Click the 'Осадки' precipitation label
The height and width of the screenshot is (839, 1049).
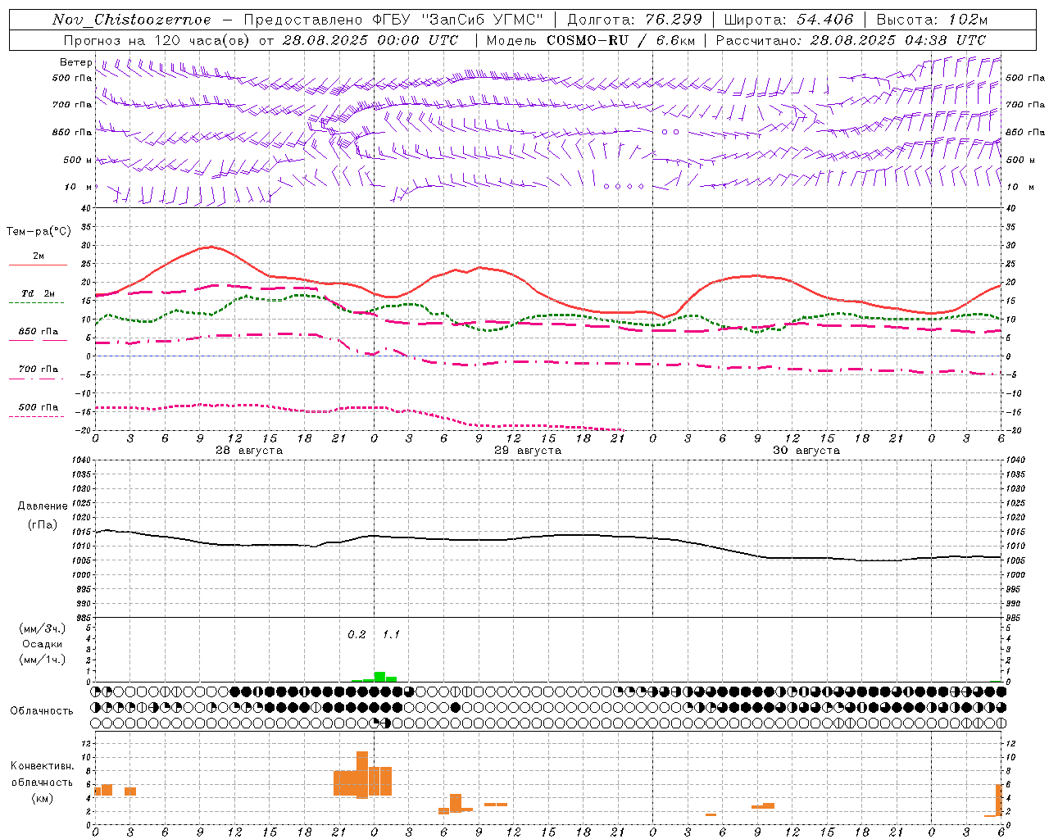click(43, 644)
